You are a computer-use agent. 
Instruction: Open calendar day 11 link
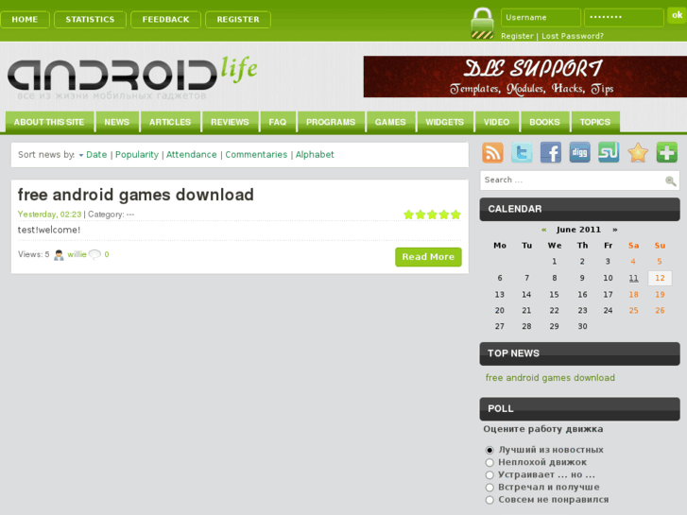point(633,278)
